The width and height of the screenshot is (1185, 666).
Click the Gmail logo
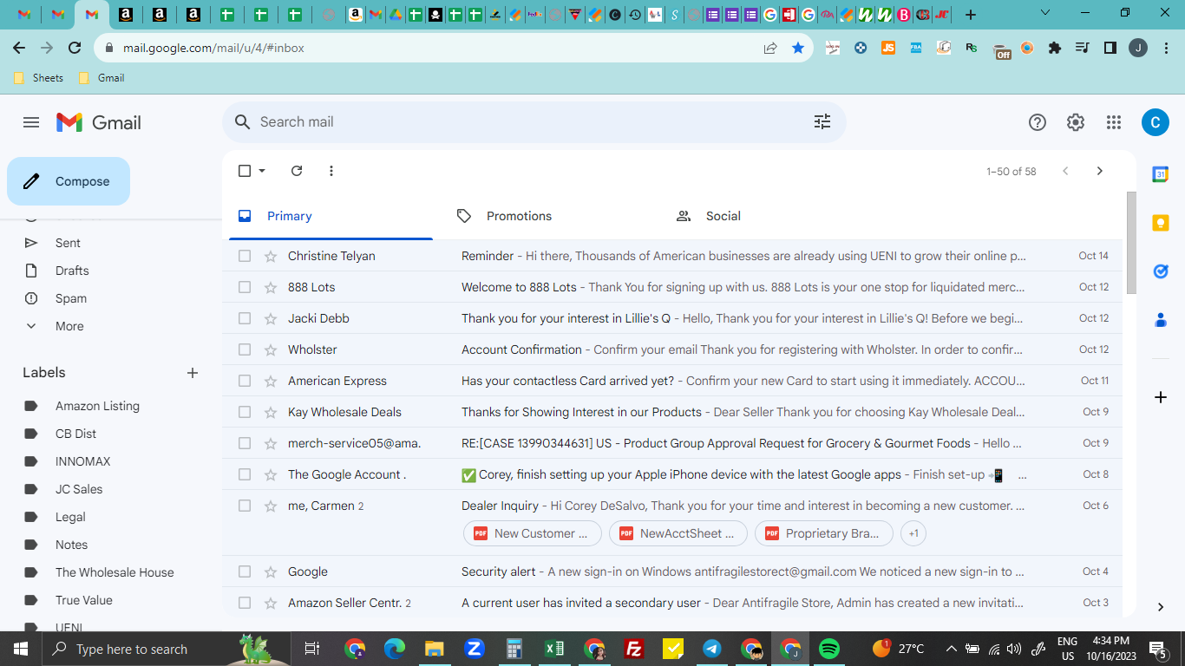click(x=99, y=122)
